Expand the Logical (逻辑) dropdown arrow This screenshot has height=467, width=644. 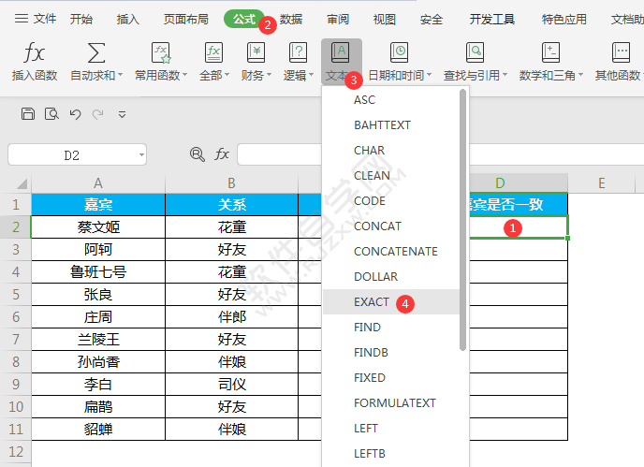click(x=311, y=75)
